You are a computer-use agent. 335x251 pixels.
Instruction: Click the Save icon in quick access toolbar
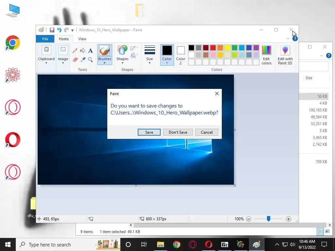tap(52, 30)
